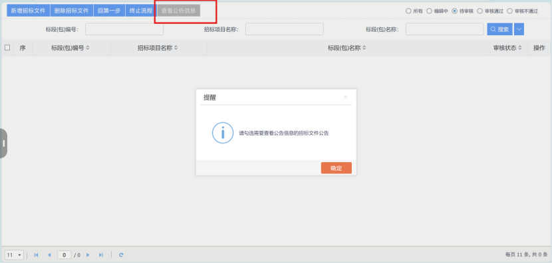
Task: Select the 审核通过 radio button
Action: pos(480,11)
